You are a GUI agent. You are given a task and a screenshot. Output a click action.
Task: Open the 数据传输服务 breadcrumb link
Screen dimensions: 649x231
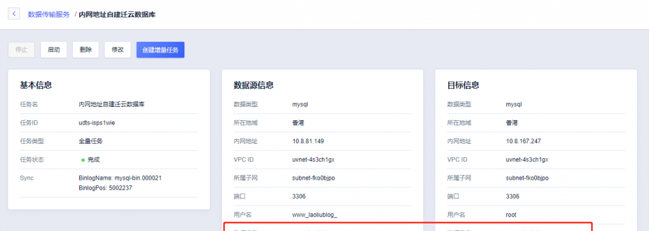[x=49, y=15]
